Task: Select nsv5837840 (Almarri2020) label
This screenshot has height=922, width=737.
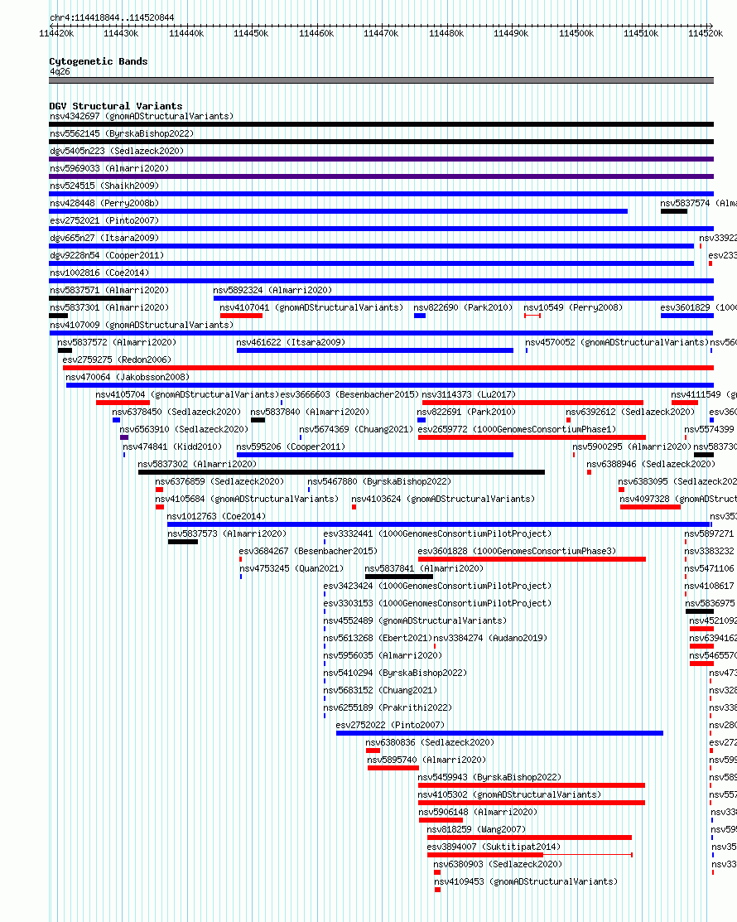Action: [311, 413]
